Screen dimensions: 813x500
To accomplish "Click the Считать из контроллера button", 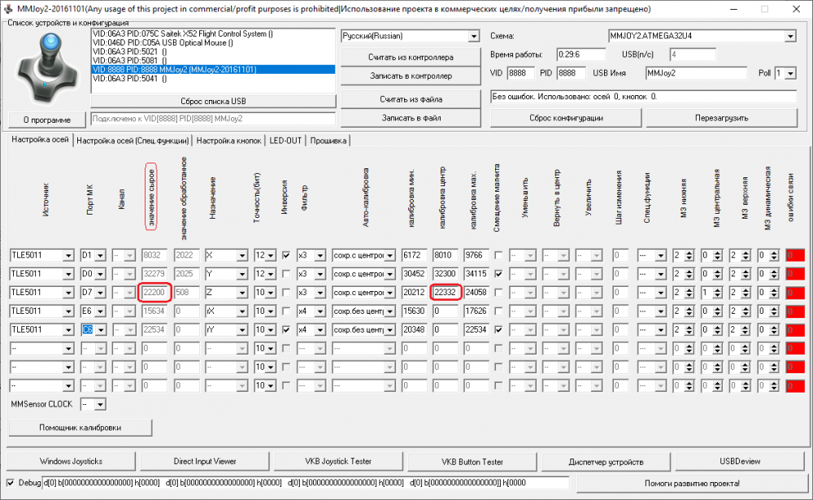I will tap(411, 57).
